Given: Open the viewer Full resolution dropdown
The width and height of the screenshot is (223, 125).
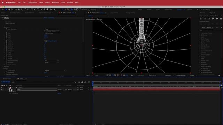Looking at the screenshot, I should pos(100,75).
